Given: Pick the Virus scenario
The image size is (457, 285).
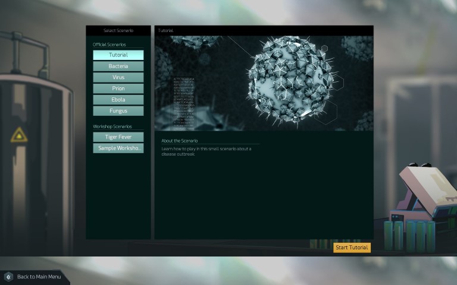Looking at the screenshot, I should 118,77.
